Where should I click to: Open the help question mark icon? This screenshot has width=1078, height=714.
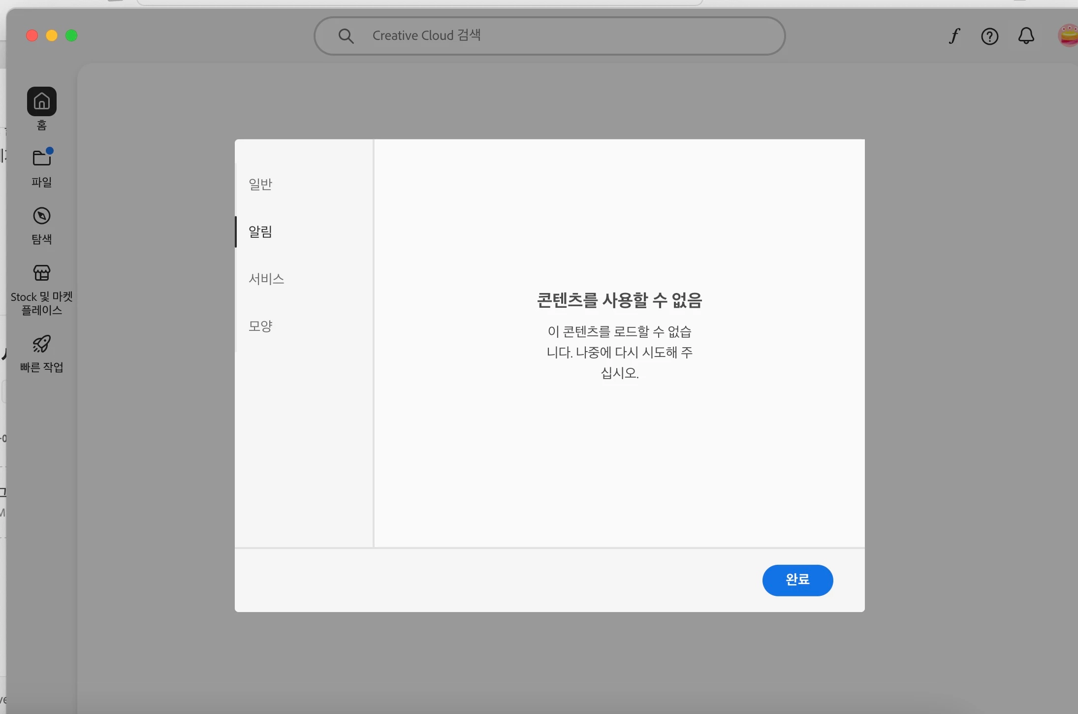click(989, 36)
